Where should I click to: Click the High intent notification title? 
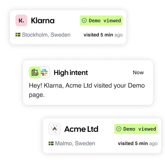click(71, 73)
